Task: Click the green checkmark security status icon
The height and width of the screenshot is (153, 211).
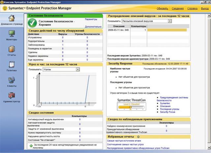Action: 32,23
